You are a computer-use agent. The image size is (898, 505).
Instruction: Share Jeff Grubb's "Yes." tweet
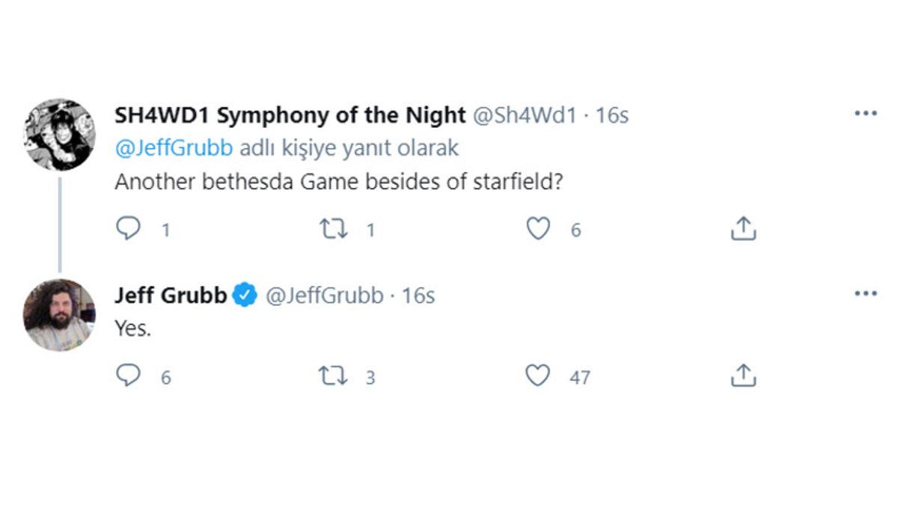742,376
